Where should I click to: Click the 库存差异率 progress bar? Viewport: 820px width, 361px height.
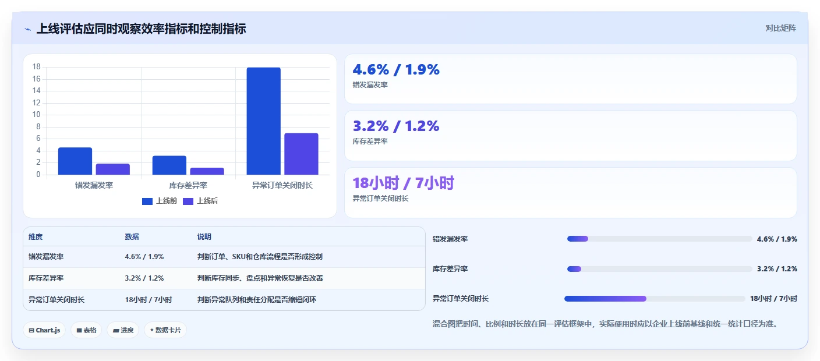click(660, 268)
